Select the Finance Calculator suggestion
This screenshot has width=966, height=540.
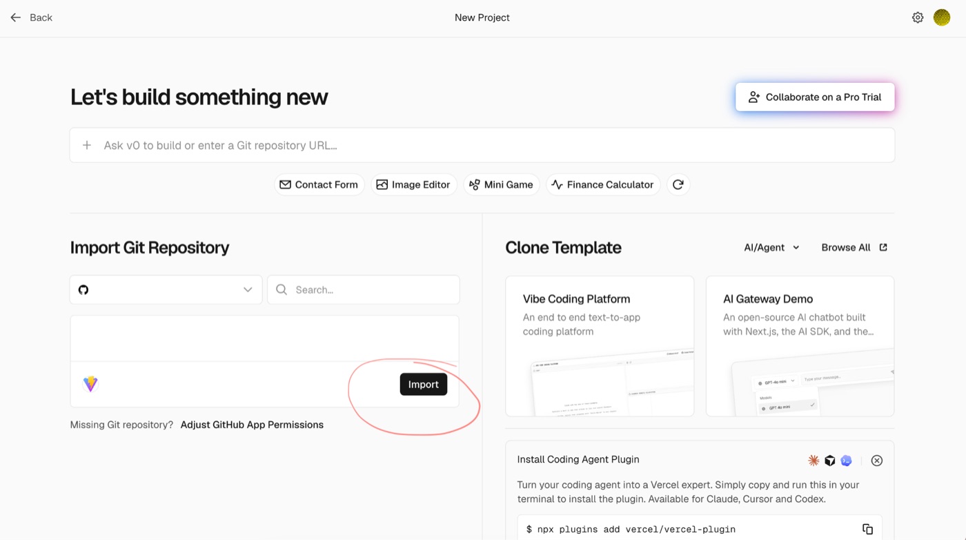[x=603, y=184]
